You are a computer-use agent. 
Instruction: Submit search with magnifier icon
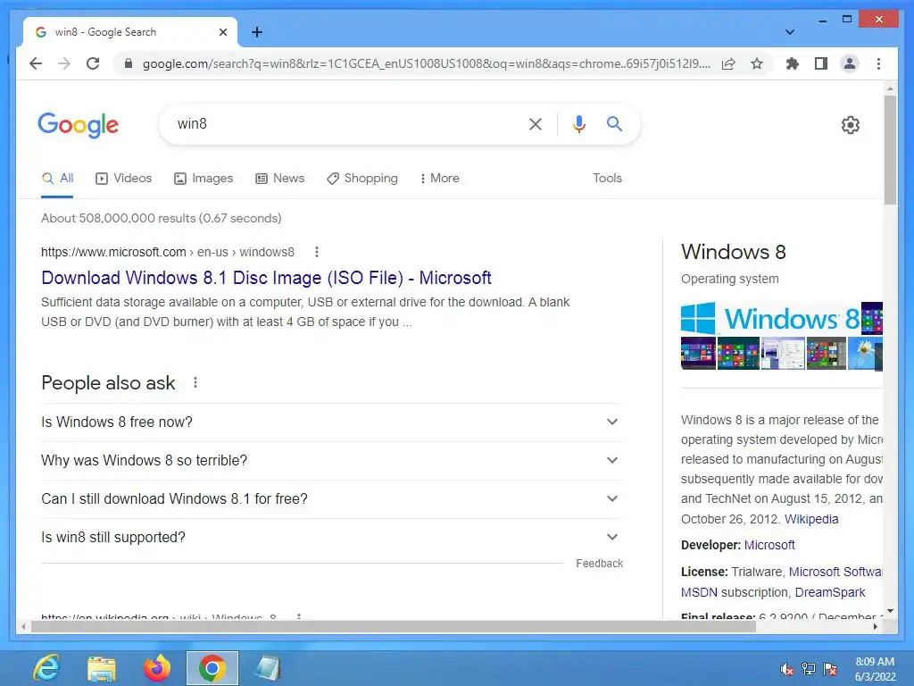614,123
